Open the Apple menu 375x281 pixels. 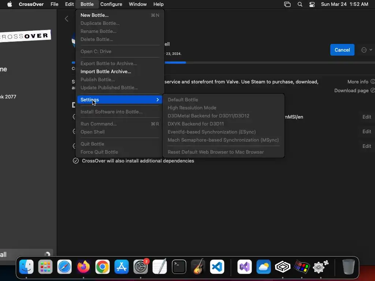tap(10, 4)
